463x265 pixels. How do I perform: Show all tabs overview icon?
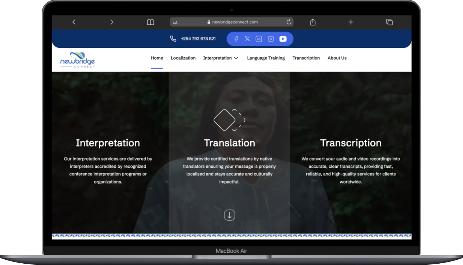pos(389,22)
